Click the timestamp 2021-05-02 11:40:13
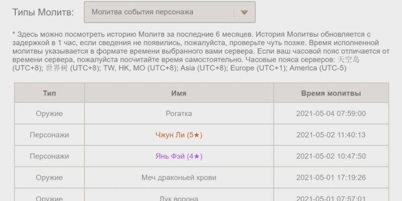This screenshot has width=402, height=201. 331,135
